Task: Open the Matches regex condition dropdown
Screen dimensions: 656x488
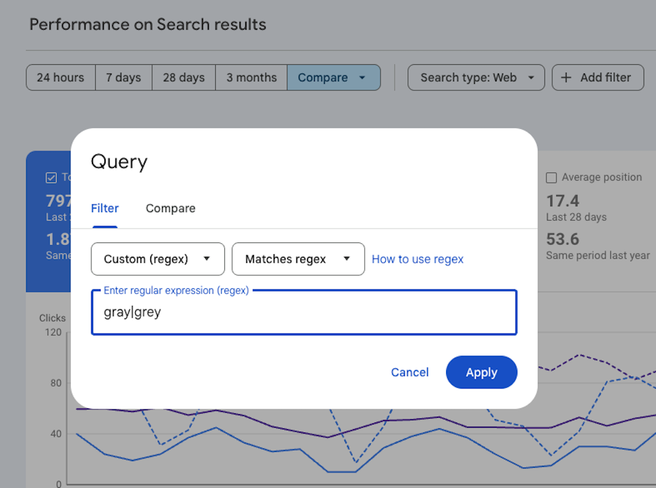Action: point(298,259)
